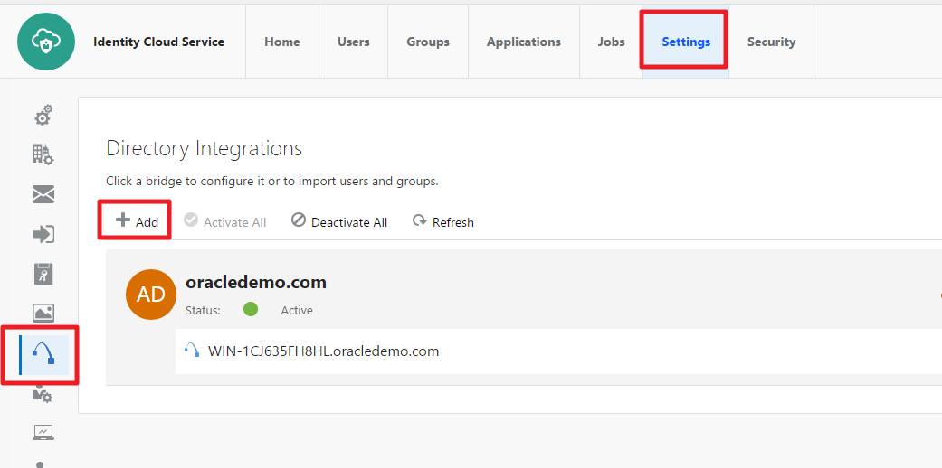The height and width of the screenshot is (468, 942).
Task: Go to the Applications tab
Action: click(x=524, y=42)
